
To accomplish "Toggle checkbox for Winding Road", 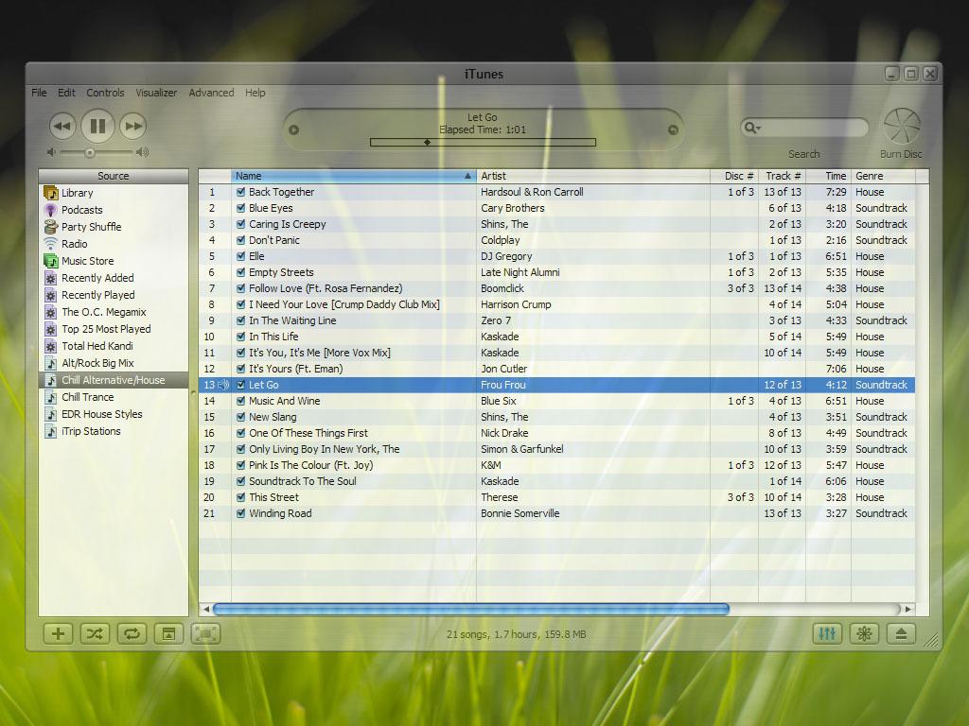I will point(240,513).
